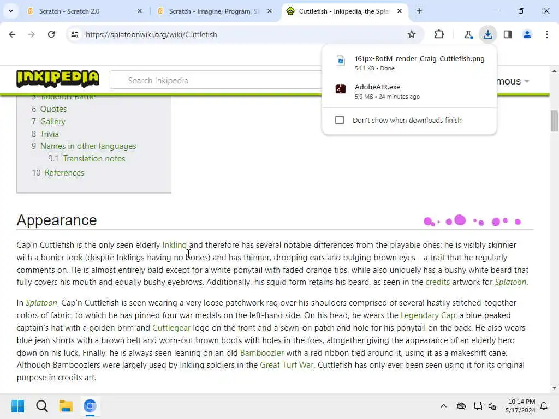Click the AdobeAIR.exe file icon
Screen dimensions: 559x419
coord(341,88)
